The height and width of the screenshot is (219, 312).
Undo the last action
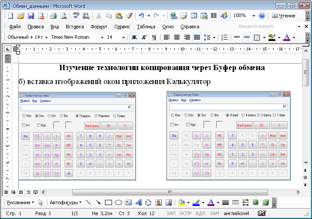pyautogui.click(x=142, y=16)
